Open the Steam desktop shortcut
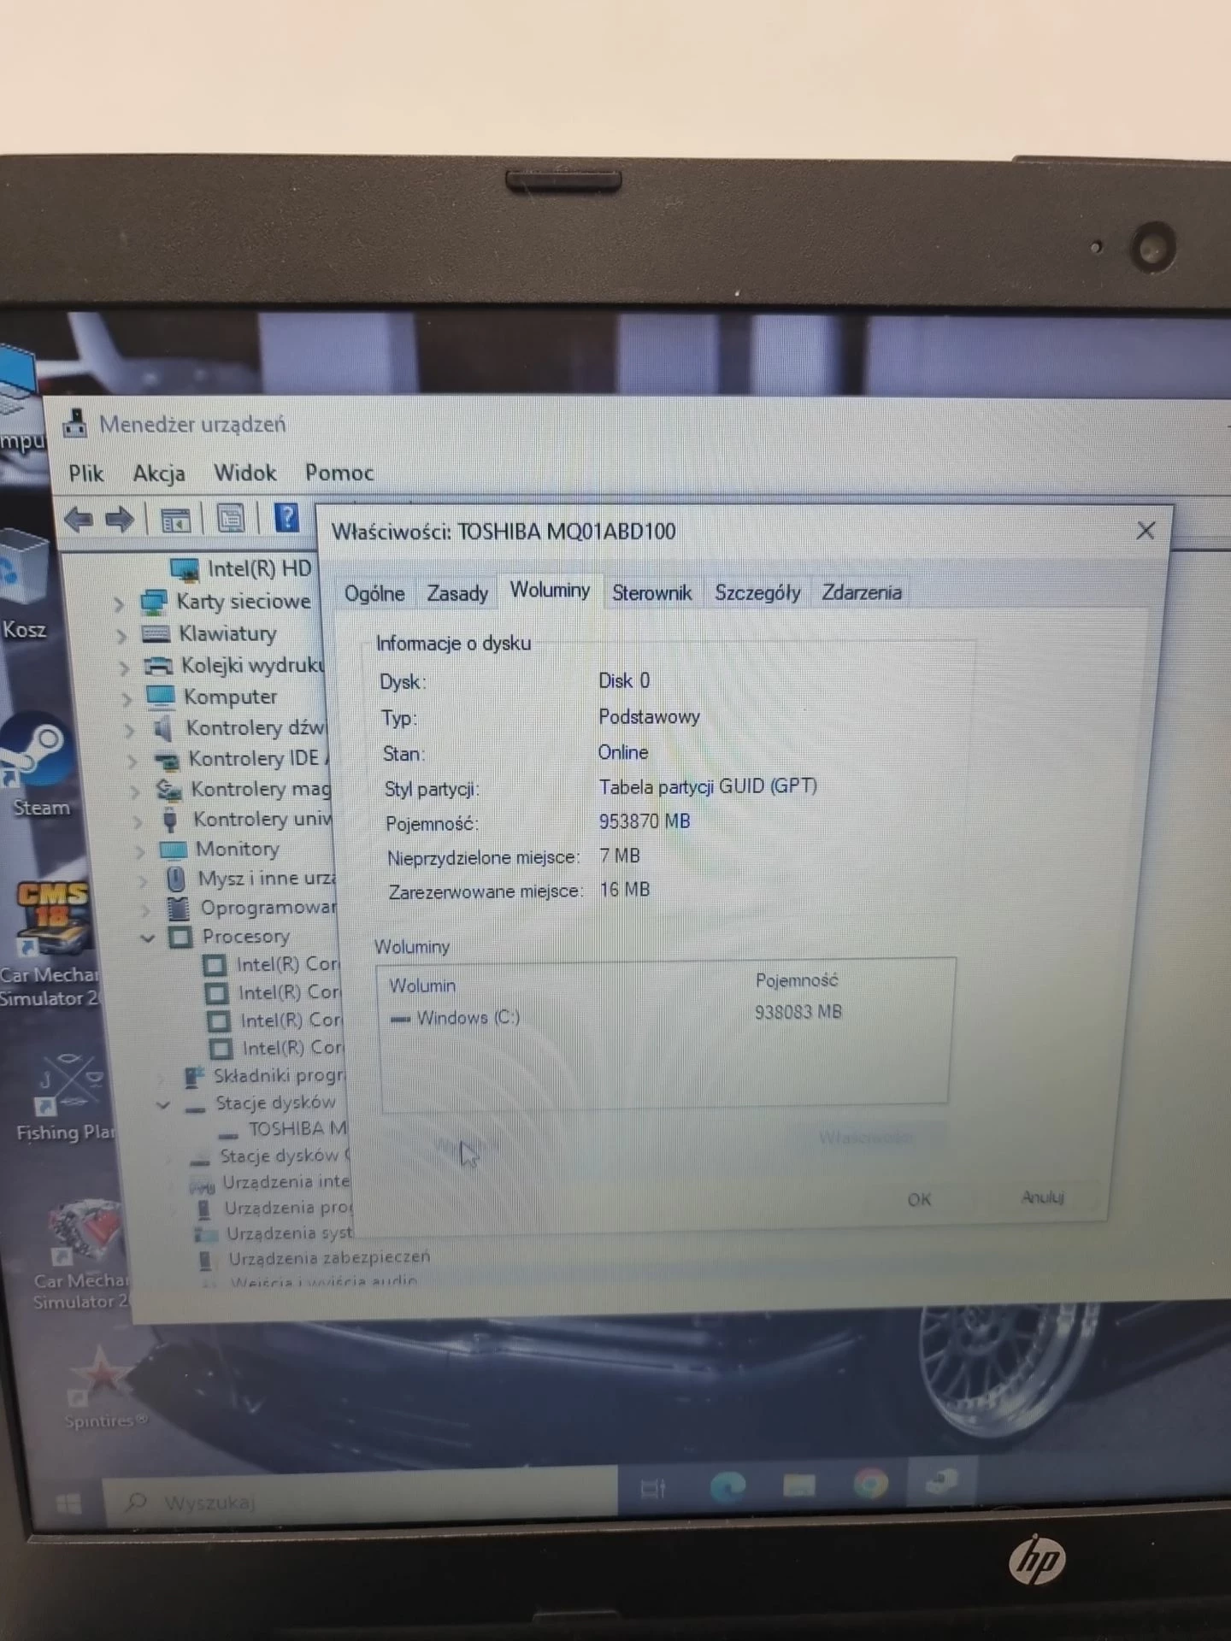Screen dimensions: 1231x1641 pos(36,765)
